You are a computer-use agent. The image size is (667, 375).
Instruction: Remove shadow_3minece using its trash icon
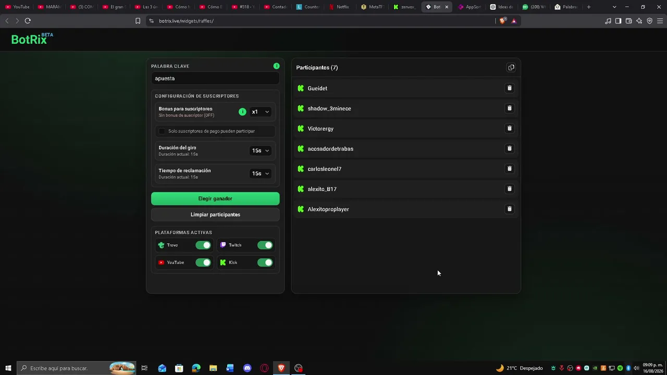tap(510, 108)
